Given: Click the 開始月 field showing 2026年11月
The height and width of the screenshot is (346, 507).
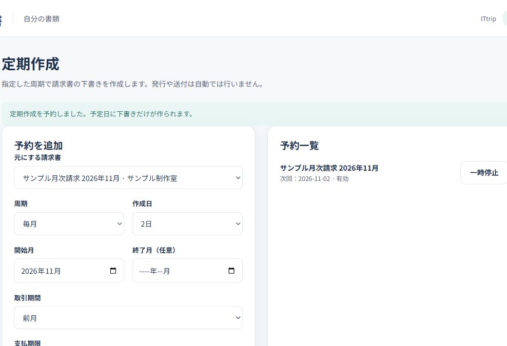Looking at the screenshot, I should click(x=69, y=271).
